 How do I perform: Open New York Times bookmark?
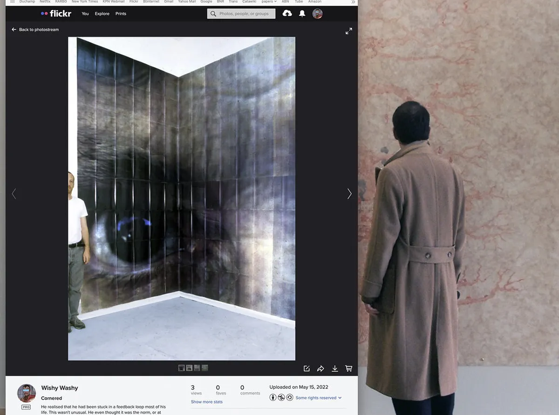coord(84,2)
